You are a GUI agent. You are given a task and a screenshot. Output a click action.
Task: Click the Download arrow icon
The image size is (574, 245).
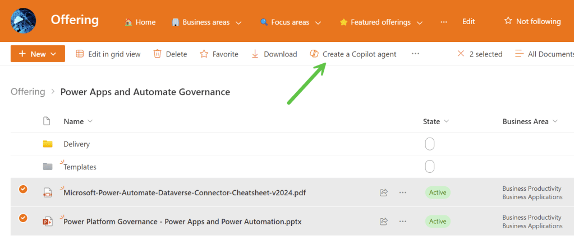coord(255,54)
